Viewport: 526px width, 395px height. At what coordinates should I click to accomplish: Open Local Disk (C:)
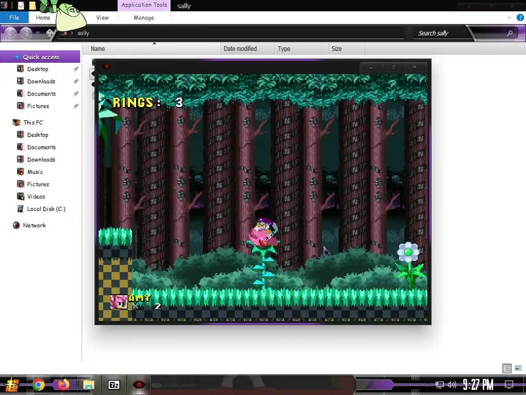pyautogui.click(x=46, y=209)
